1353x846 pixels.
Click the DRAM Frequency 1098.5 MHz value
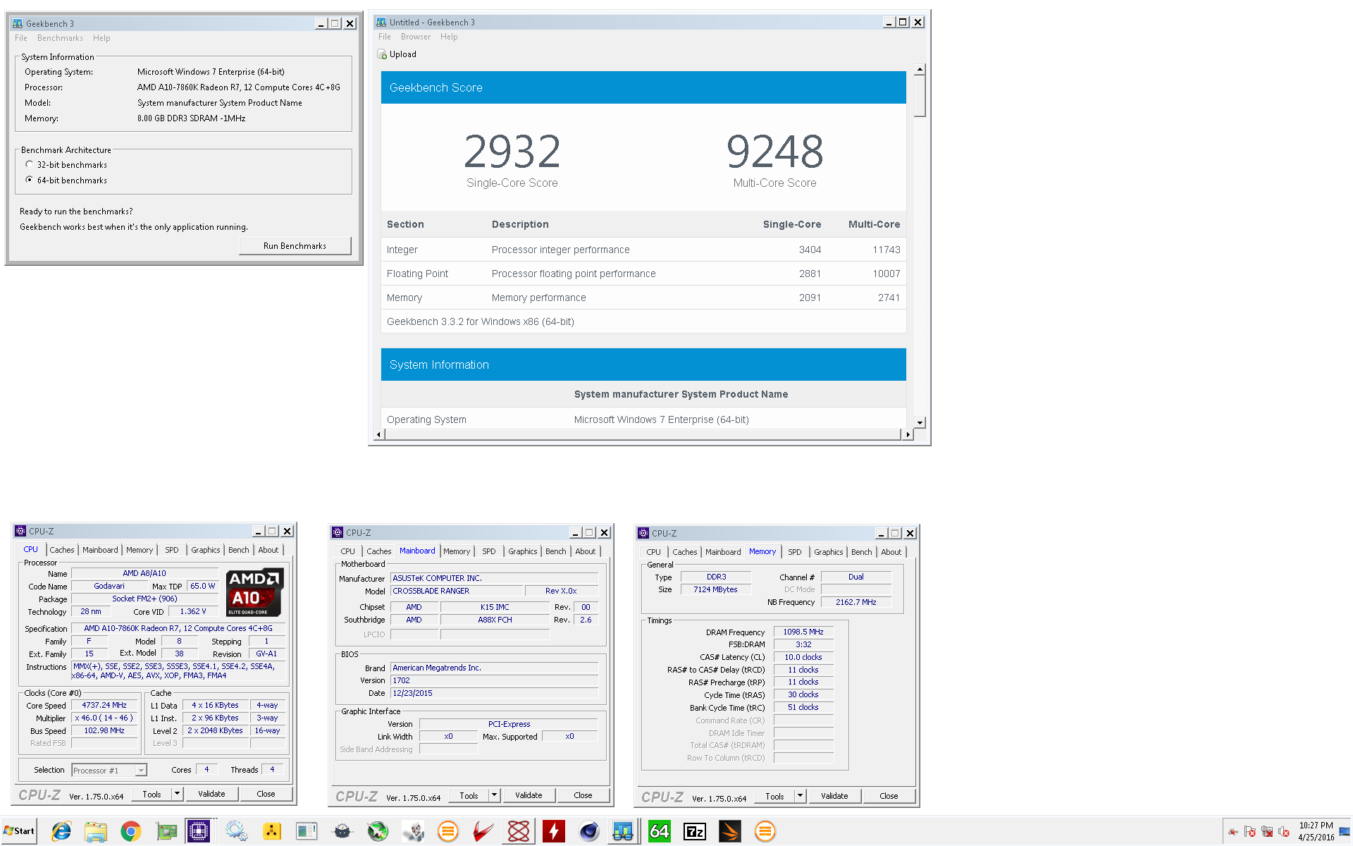(803, 632)
